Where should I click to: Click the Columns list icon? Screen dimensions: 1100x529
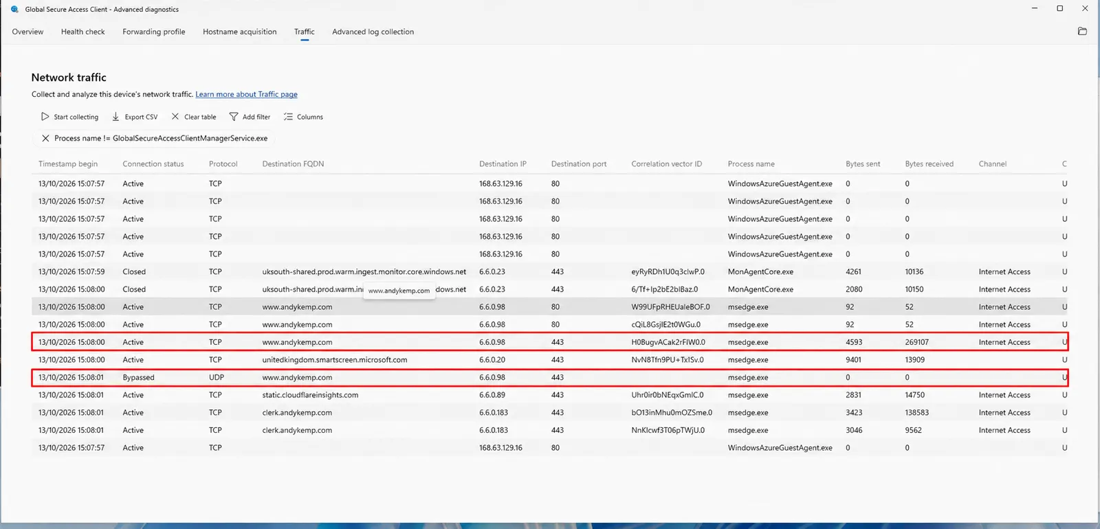pyautogui.click(x=288, y=117)
